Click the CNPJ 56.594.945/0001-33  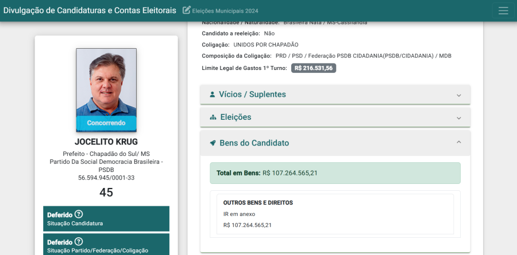[x=106, y=178]
